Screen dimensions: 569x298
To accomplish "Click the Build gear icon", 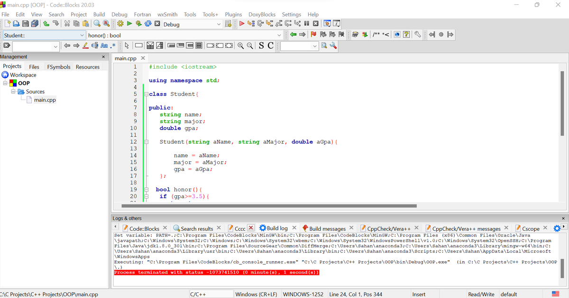I will [x=120, y=24].
